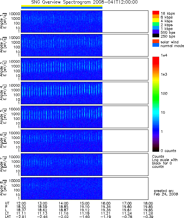Image resolution: width=184 pixels, height=218 pixels.
Task: Click the '16 kbps' legend label
Action: (168, 13)
